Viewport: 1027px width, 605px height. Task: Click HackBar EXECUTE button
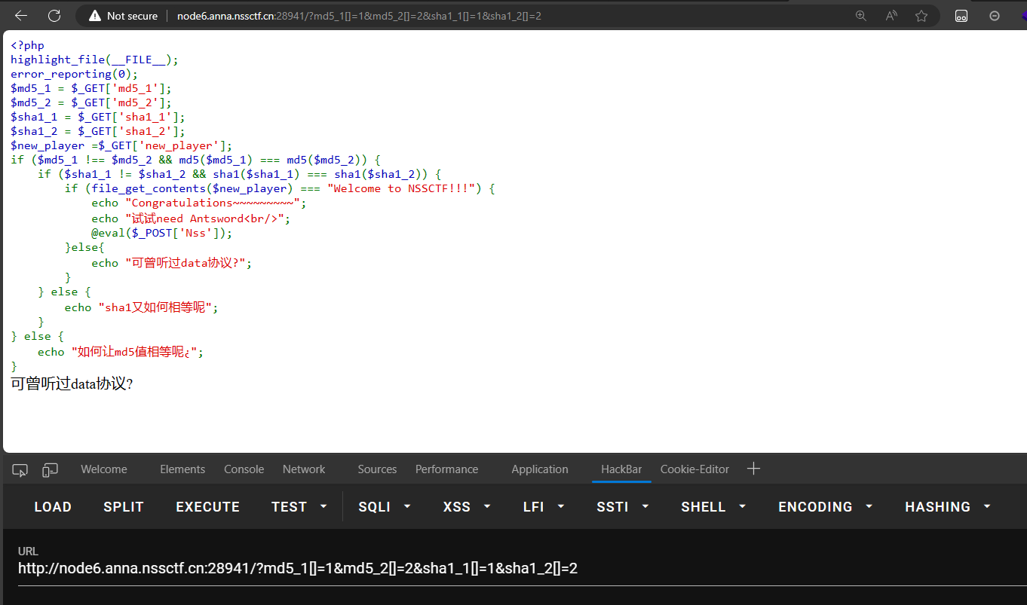pos(208,507)
